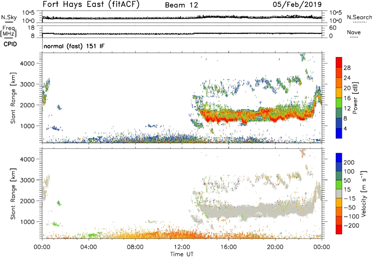
Task: Click the blue bottom of power color bar
Action: pos(339,133)
